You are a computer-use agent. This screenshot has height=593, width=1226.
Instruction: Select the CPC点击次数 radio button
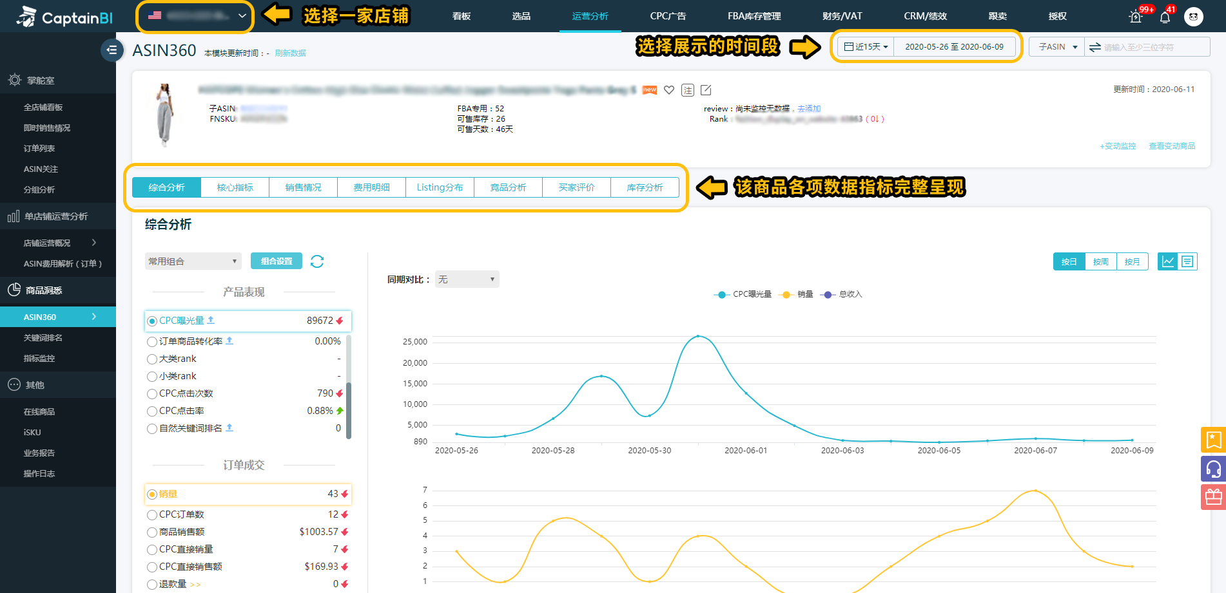[152, 393]
